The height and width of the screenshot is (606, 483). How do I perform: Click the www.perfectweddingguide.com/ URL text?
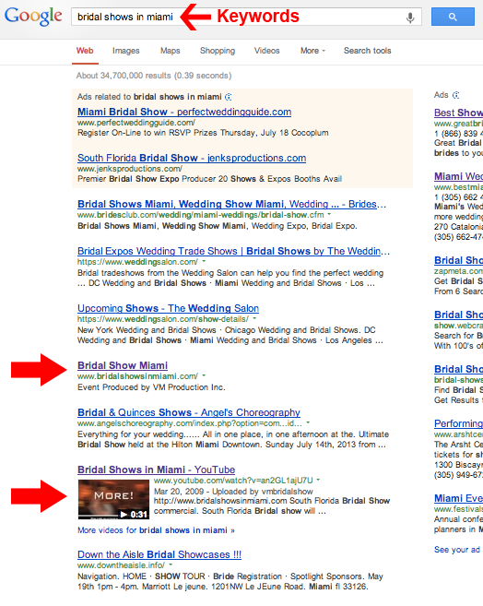pos(136,123)
